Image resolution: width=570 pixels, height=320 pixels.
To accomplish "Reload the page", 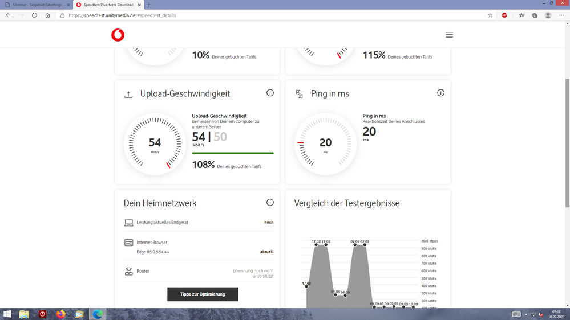I will [34, 15].
